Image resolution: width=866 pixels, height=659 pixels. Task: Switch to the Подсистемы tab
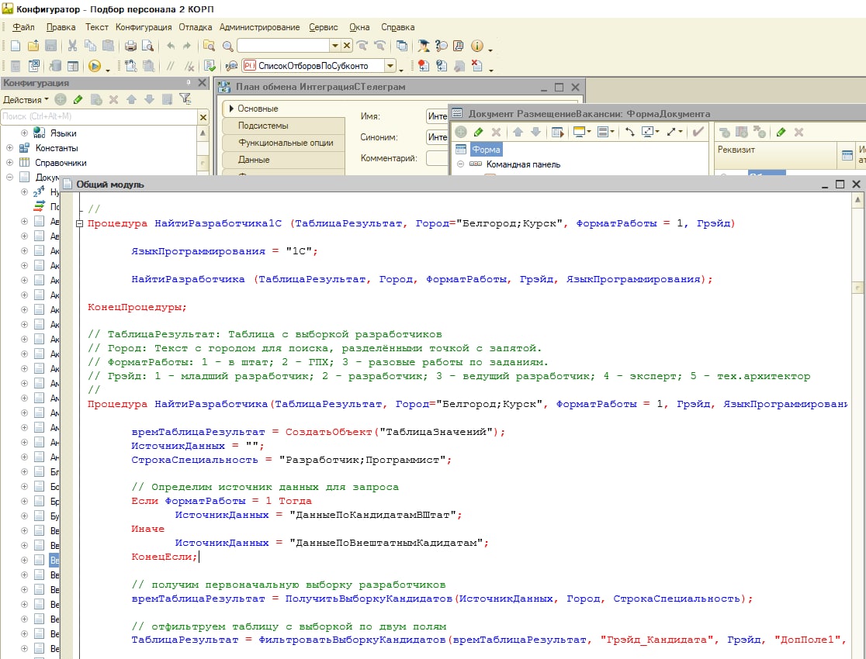(x=263, y=126)
